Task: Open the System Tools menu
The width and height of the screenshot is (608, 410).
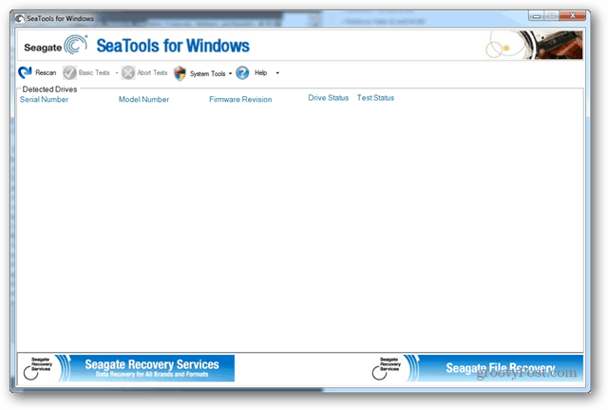Action: 207,73
